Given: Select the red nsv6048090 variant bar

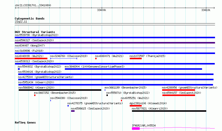Looking at the screenshot, I should (x=31, y=58).
